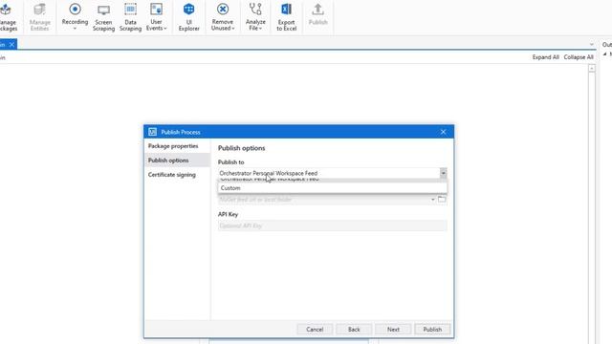
Task: Open the Screen Scraping tool
Action: tap(103, 17)
